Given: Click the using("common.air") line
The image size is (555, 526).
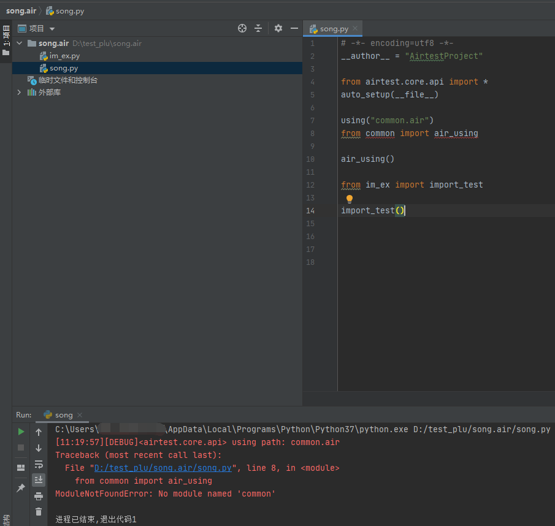Looking at the screenshot, I should [x=387, y=121].
